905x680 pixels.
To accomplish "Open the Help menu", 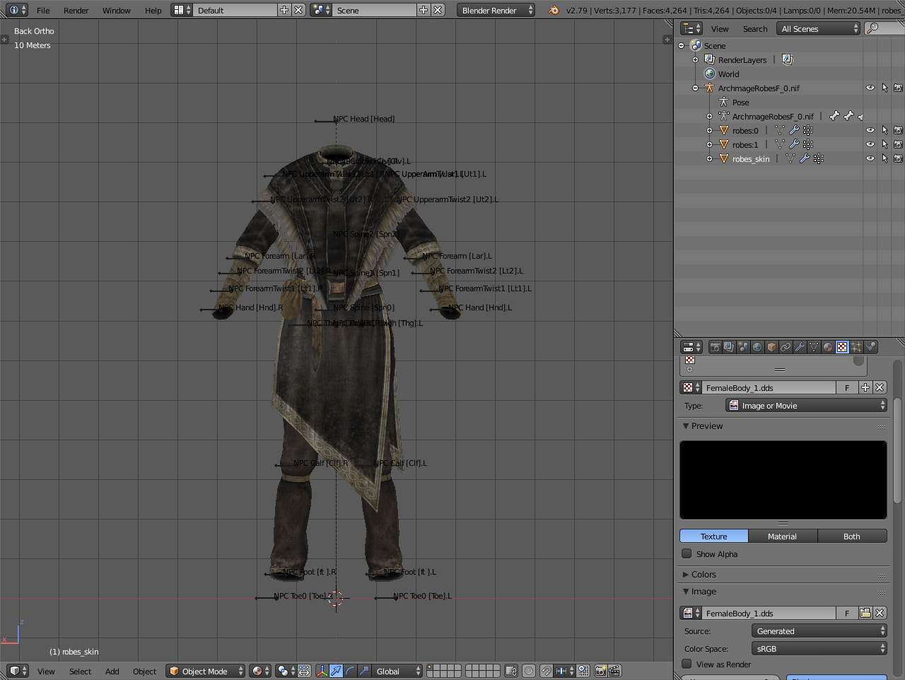I will tap(153, 10).
